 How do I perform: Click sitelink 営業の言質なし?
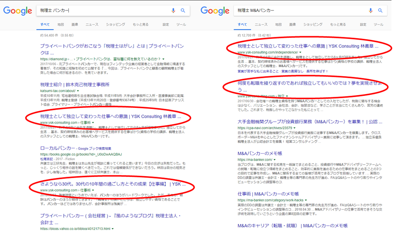pyautogui.click(x=292, y=71)
